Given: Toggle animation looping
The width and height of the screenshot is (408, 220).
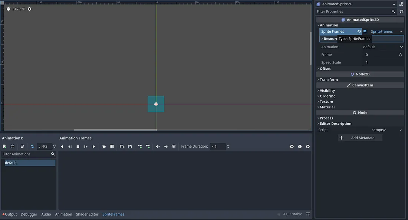Looking at the screenshot, I should tap(32, 147).
